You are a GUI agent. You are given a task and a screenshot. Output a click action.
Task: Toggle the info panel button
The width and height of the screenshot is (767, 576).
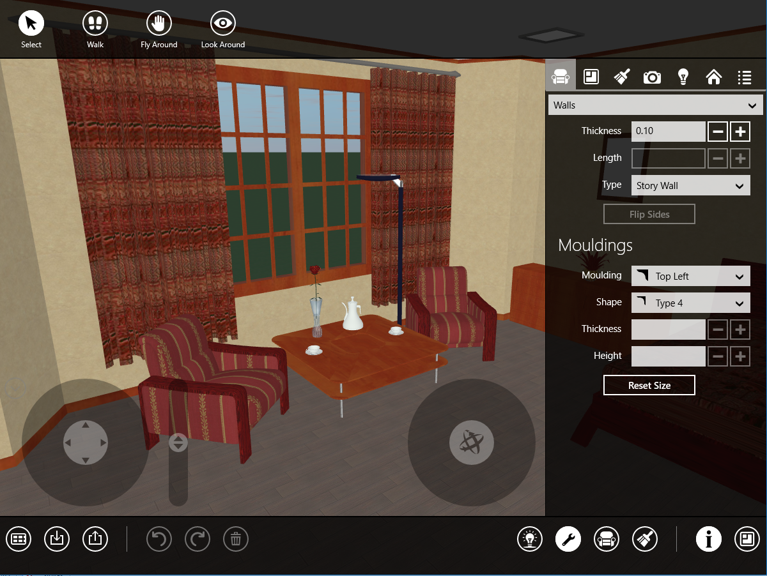coord(709,540)
